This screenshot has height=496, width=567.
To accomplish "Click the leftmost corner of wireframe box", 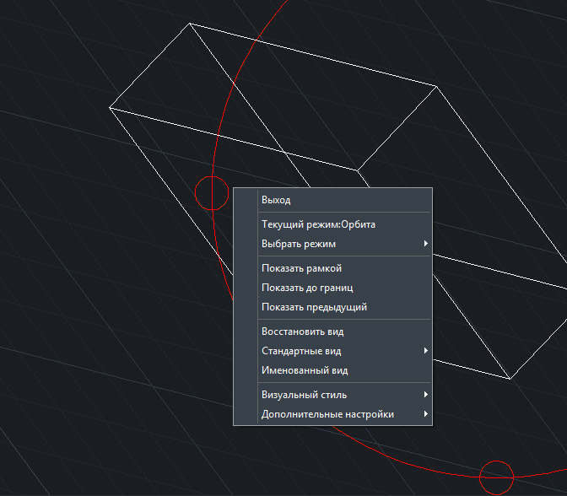I will click(x=110, y=107).
